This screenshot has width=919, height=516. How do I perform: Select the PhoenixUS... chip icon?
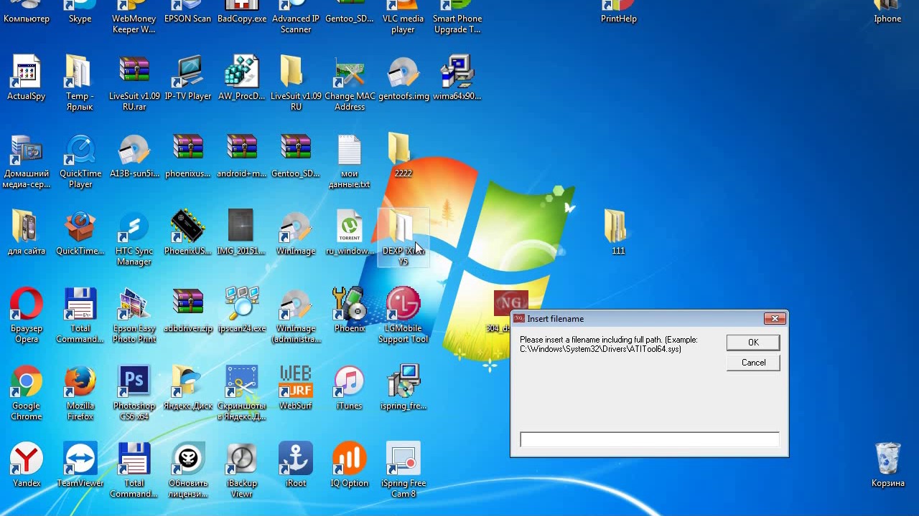click(x=188, y=232)
